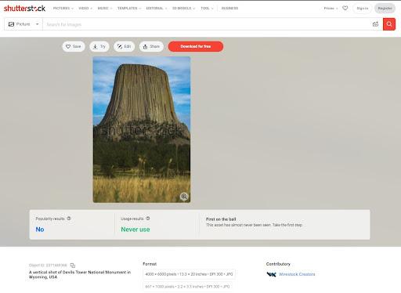Expand the Tool dropdown
The image size is (401, 293).
coord(207,9)
